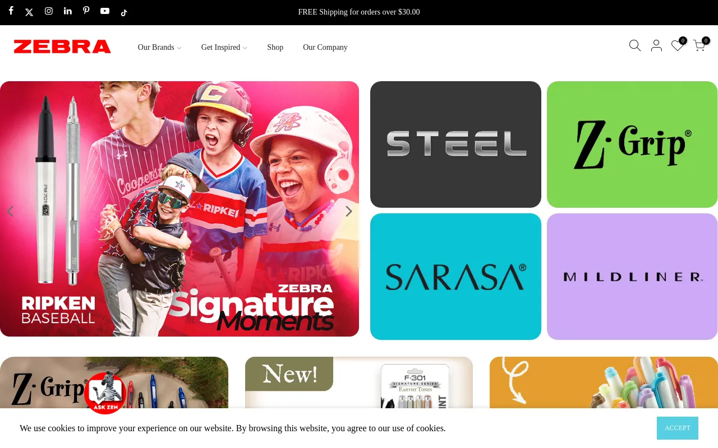The height and width of the screenshot is (448, 718).
Task: Open the X (Twitter) social icon
Action: (29, 12)
